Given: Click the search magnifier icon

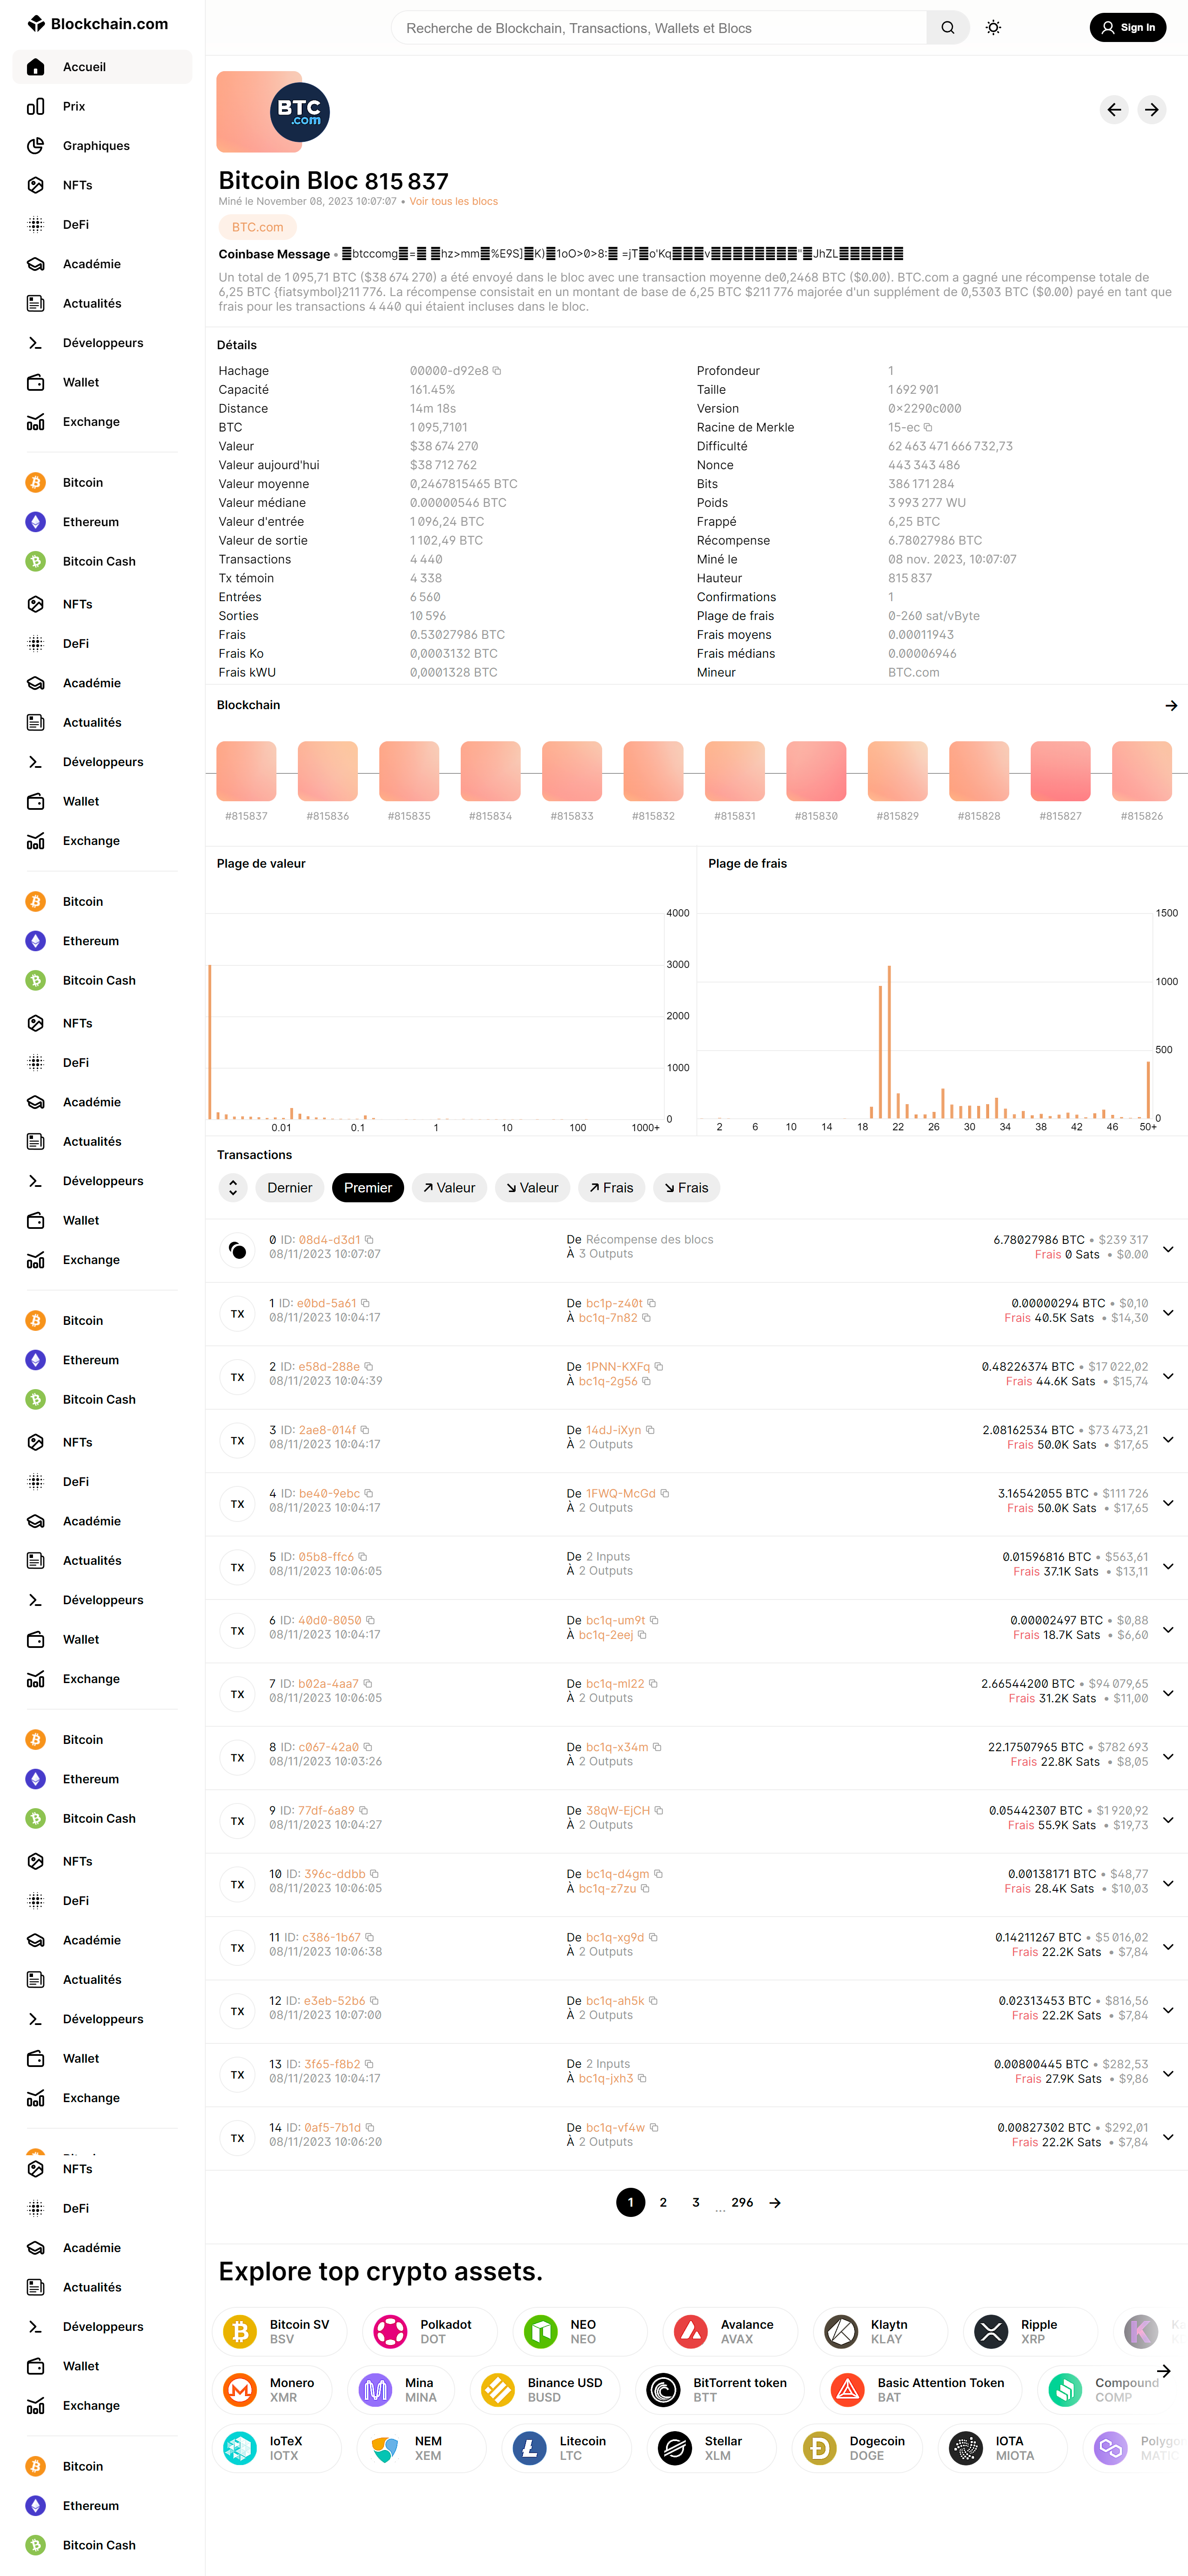Looking at the screenshot, I should 947,28.
